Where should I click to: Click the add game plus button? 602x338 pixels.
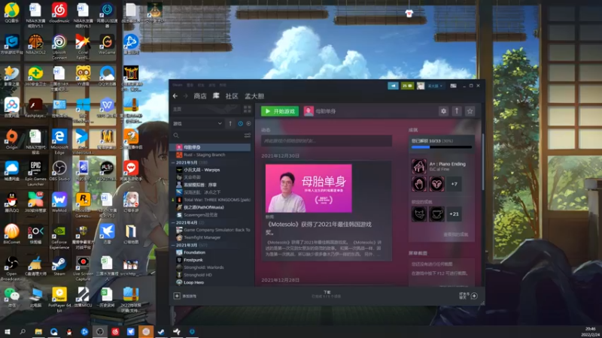pos(177,296)
